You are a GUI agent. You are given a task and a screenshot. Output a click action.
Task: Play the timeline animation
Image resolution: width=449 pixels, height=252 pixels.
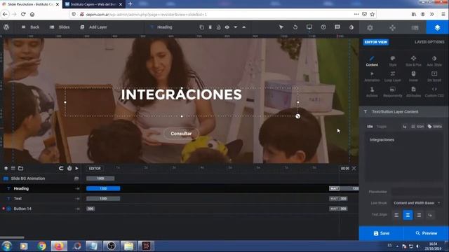pos(76,168)
